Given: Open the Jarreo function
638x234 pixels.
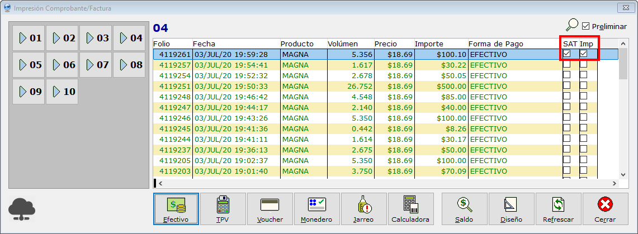Looking at the screenshot, I should (x=363, y=209).
